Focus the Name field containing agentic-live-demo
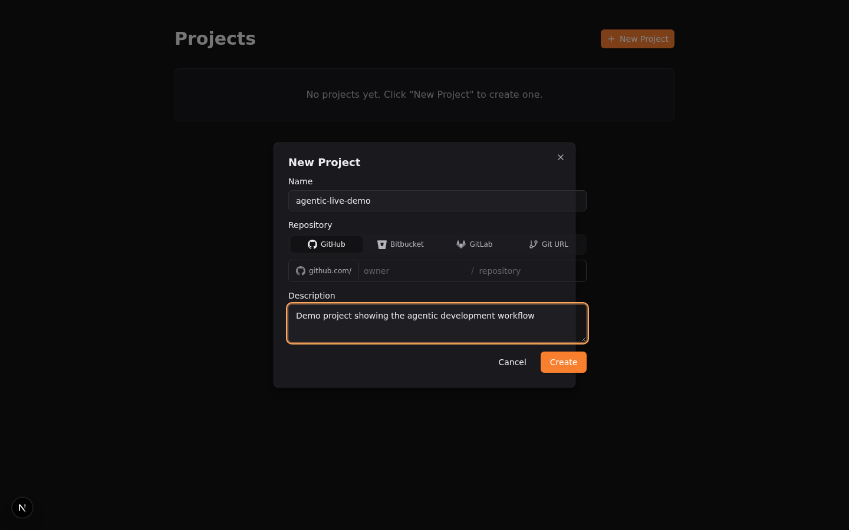The width and height of the screenshot is (849, 530). coord(437,201)
